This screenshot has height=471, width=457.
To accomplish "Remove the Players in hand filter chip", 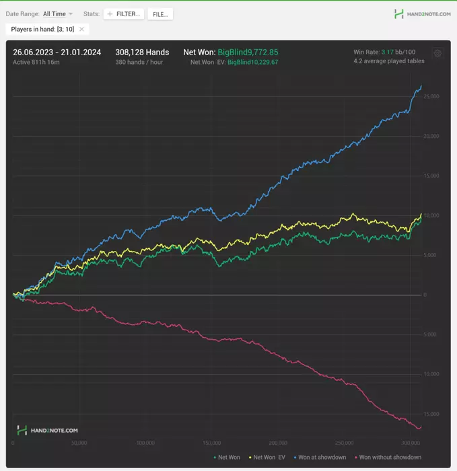I will click(81, 29).
